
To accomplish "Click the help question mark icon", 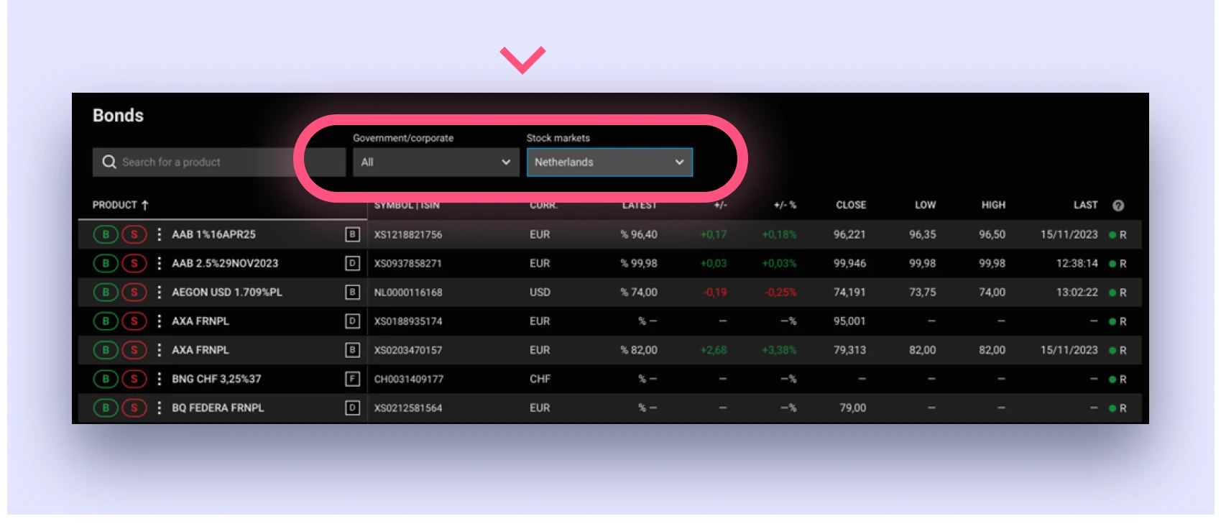I will coord(1118,206).
